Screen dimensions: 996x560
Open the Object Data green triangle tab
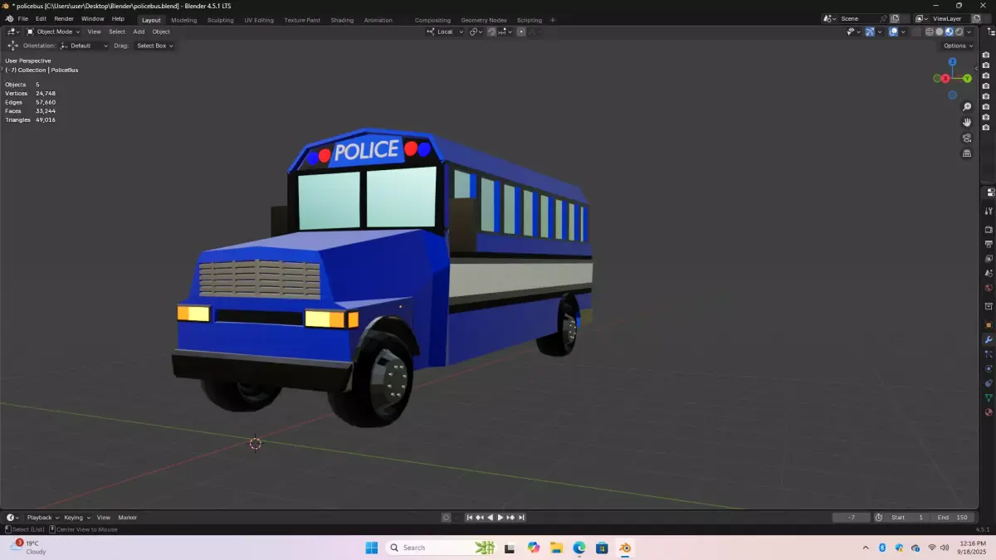coord(989,397)
